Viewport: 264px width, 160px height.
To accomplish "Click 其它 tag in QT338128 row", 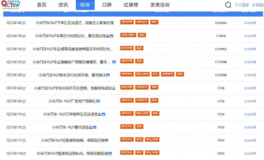I will click(x=155, y=74).
